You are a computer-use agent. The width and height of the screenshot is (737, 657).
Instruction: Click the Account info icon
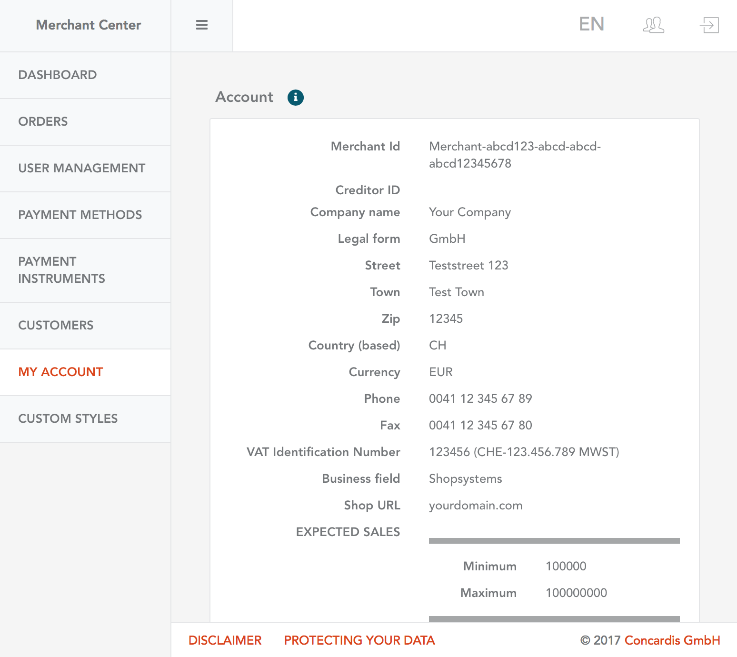(295, 97)
